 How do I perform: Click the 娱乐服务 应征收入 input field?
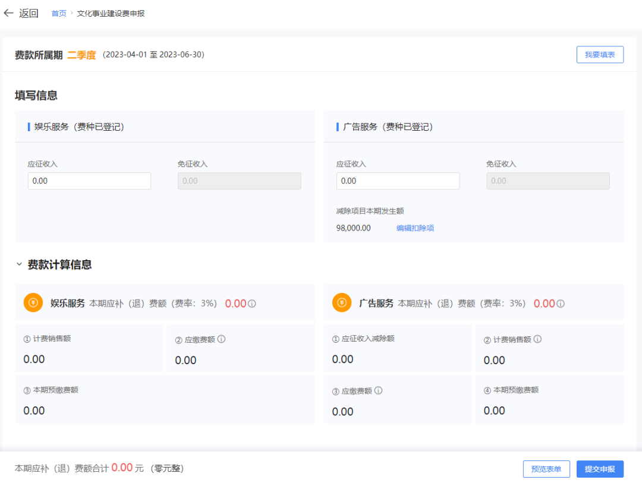coord(89,181)
